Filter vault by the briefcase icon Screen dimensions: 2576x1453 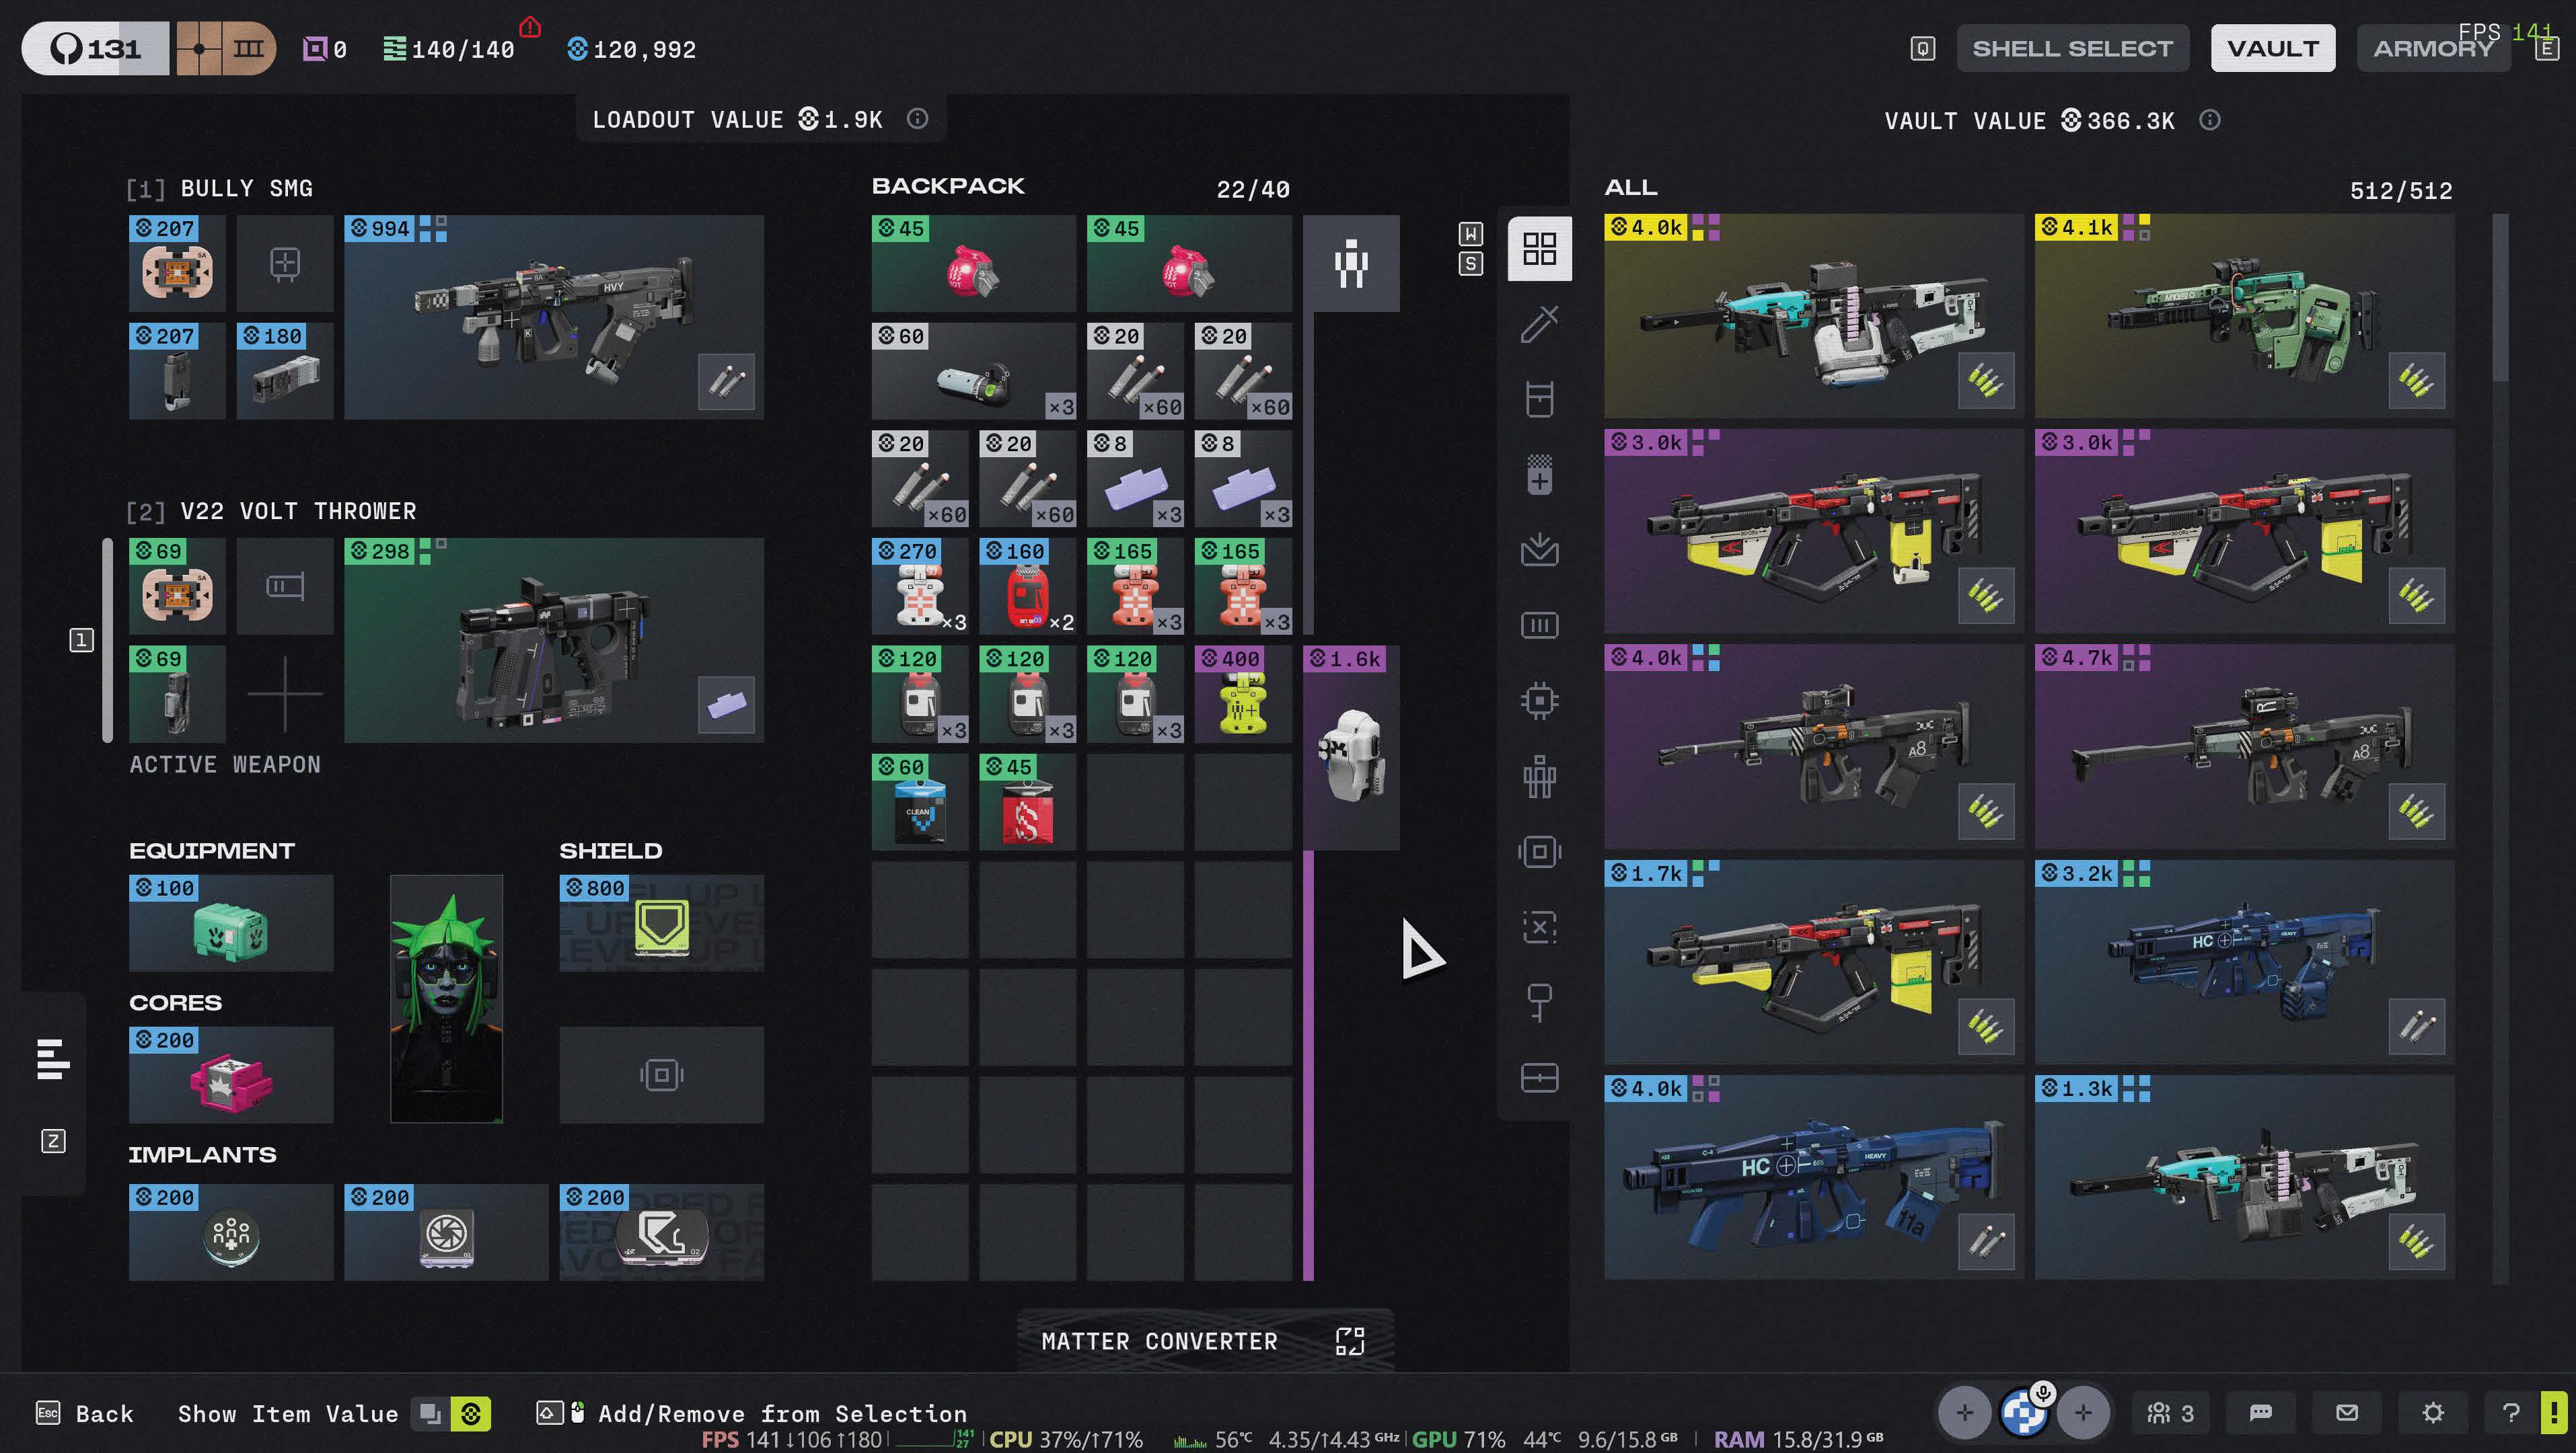1539,1078
